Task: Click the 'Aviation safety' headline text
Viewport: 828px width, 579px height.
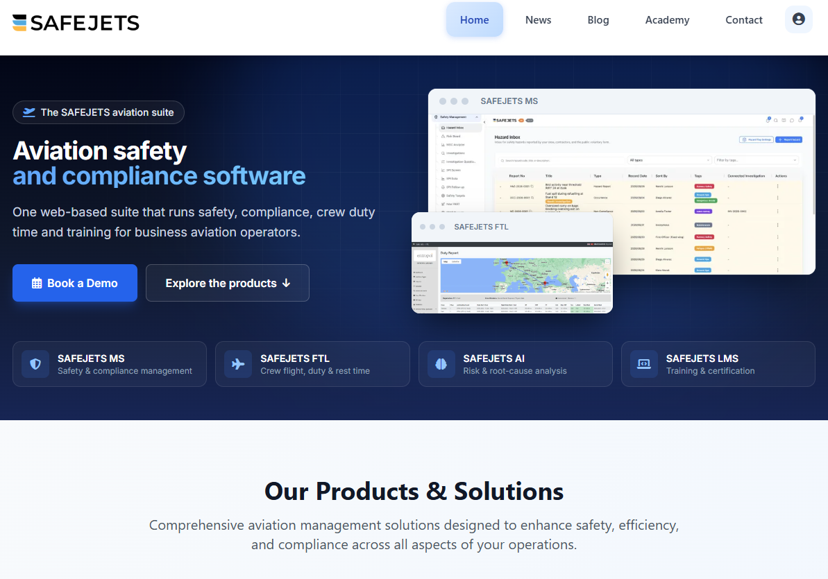Action: coord(100,150)
